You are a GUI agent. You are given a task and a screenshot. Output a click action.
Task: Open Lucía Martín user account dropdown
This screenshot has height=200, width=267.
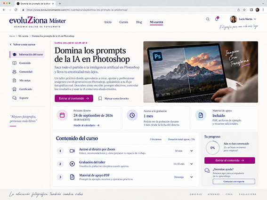(x=243, y=19)
